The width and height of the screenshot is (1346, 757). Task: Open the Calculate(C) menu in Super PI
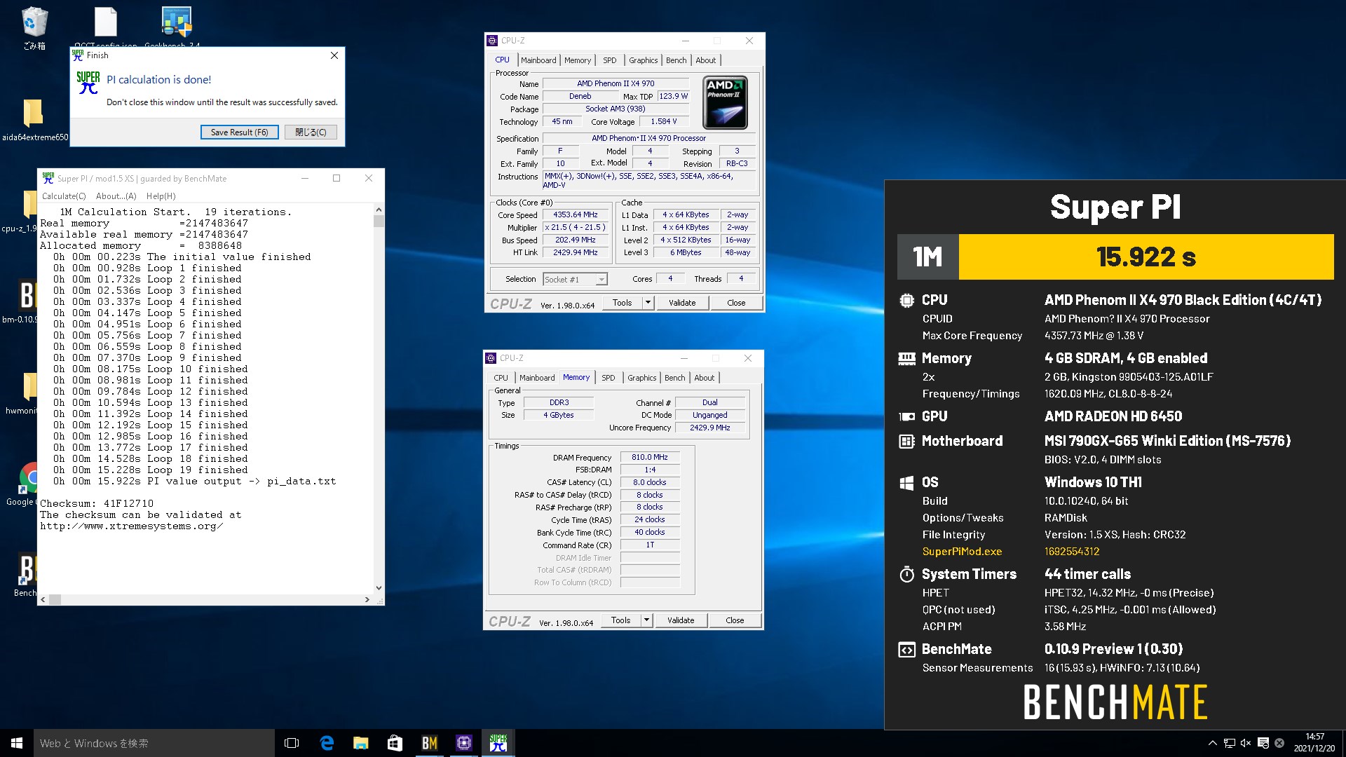pos(64,196)
